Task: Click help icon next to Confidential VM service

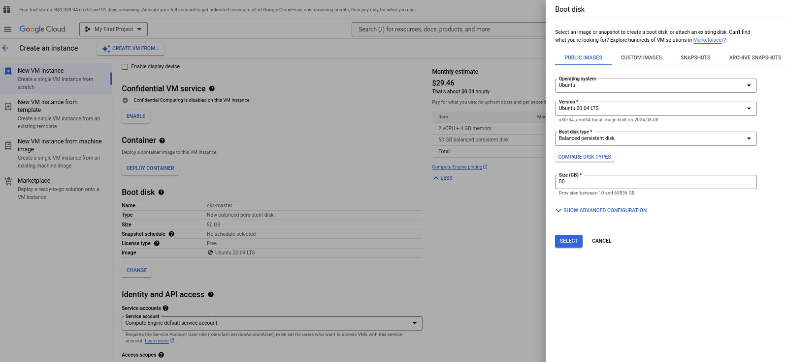Action: [212, 89]
